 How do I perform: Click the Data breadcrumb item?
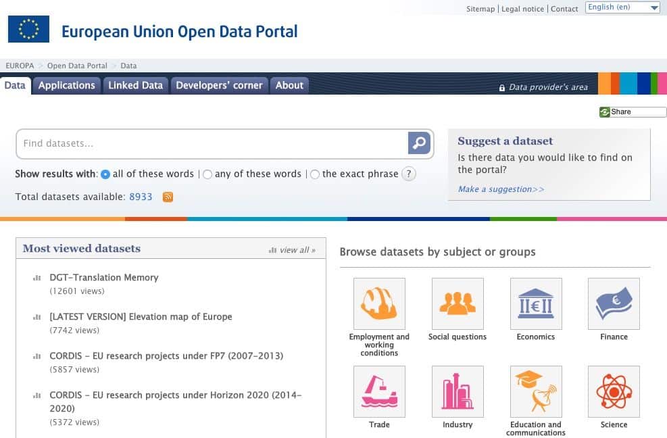(x=128, y=66)
